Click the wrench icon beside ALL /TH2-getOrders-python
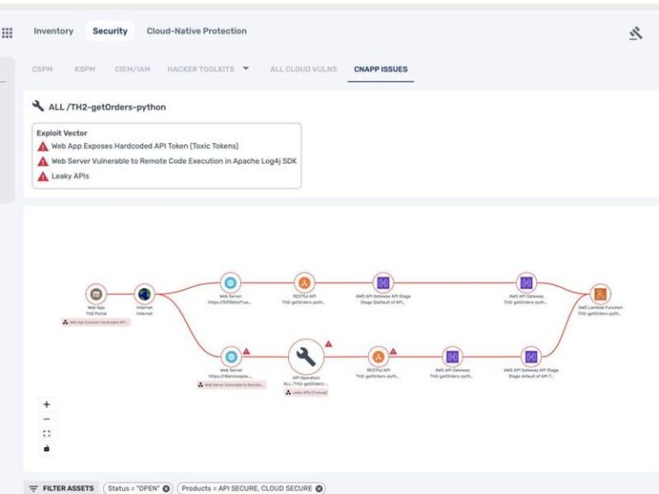The image size is (659, 494). (x=38, y=105)
